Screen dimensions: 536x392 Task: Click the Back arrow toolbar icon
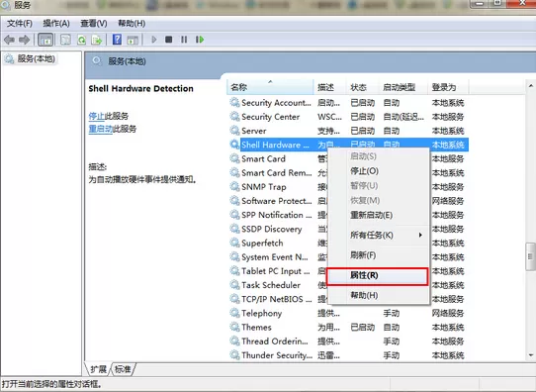pos(9,40)
